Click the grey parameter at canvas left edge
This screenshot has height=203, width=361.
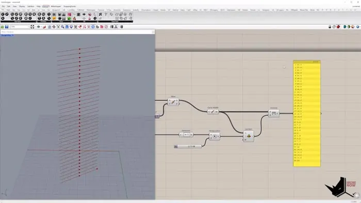click(157, 116)
